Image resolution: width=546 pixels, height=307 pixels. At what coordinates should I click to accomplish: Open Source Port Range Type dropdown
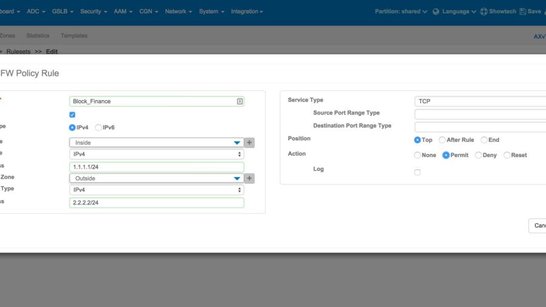[480, 114]
